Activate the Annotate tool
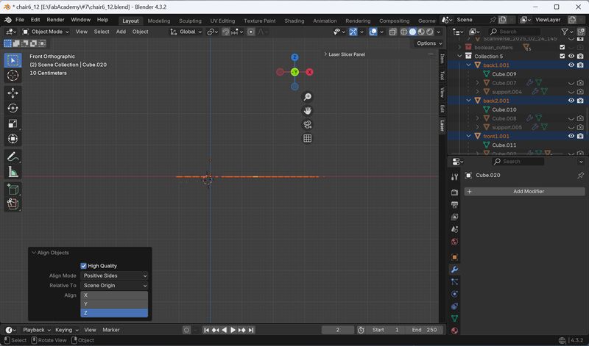Viewport: 589px width, 346px height. (13, 156)
